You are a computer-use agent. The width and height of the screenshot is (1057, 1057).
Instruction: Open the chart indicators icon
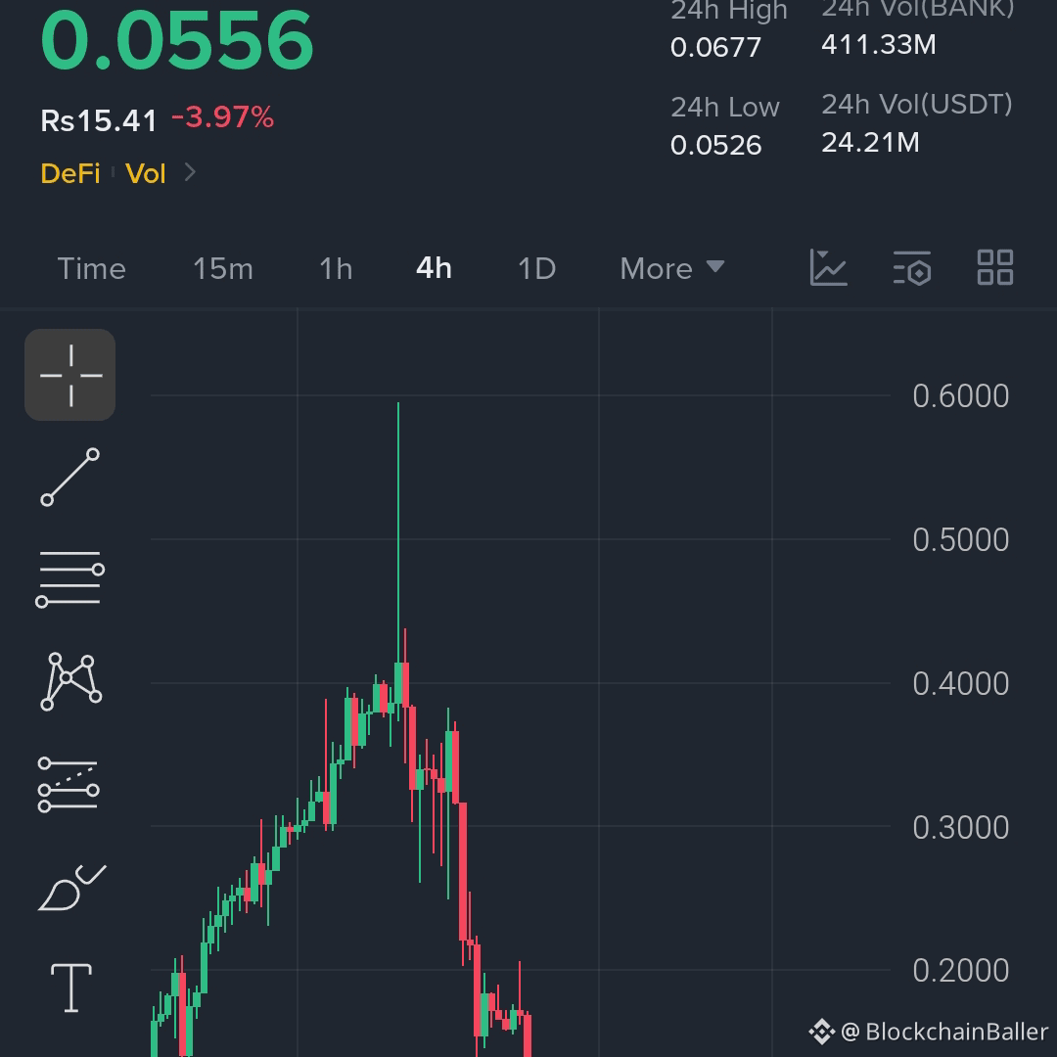click(x=828, y=267)
